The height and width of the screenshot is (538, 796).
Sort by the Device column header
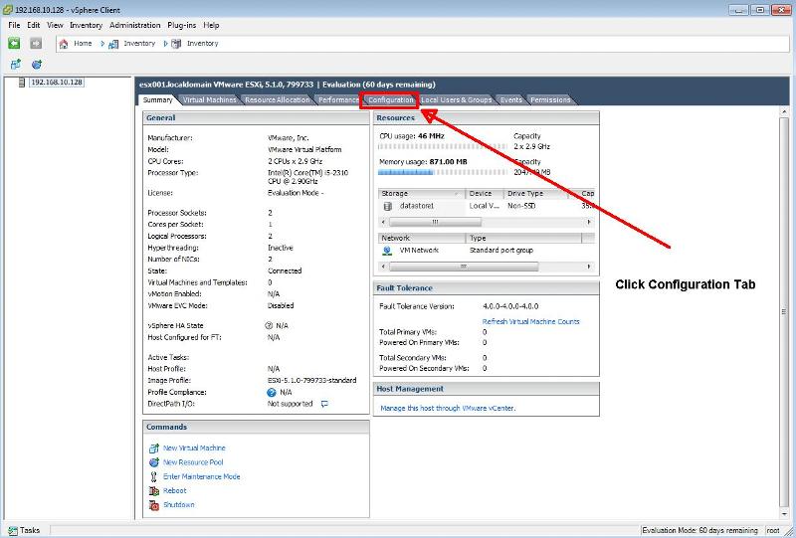point(484,194)
